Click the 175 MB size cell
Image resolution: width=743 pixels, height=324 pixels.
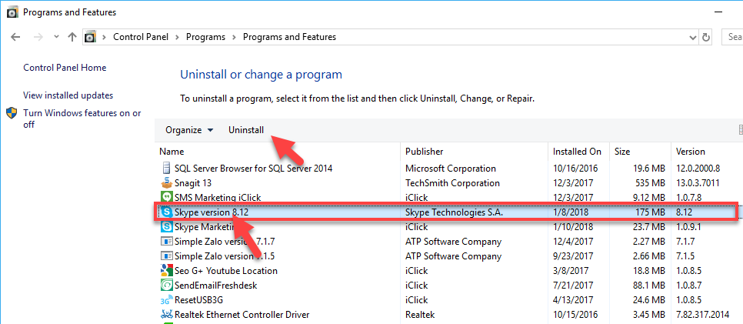tap(650, 212)
